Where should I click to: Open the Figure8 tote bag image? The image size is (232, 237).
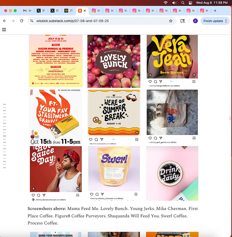172,112
